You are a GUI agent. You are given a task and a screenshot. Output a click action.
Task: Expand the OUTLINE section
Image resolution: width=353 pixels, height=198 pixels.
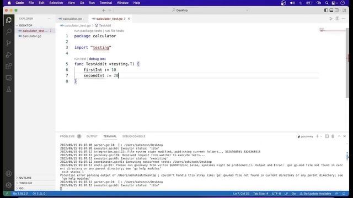(x=35, y=178)
